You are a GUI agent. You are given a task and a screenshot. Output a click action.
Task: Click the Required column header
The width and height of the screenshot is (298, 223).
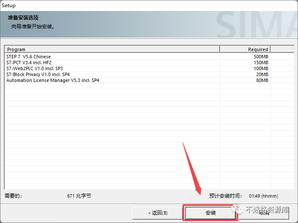pos(245,49)
